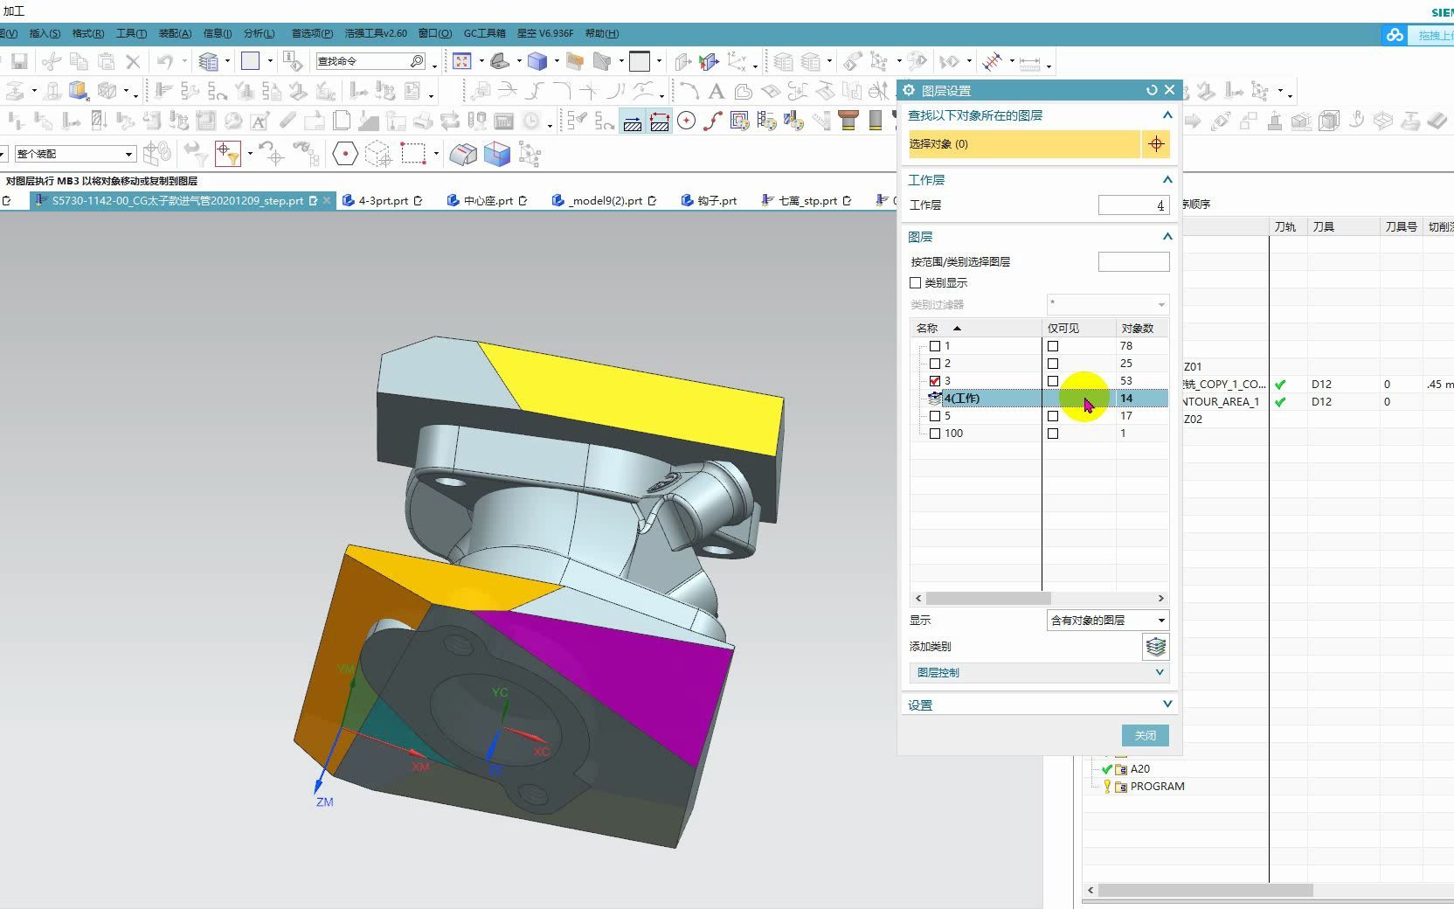Toggle visible-only checkbox for layer 3

tap(1053, 381)
